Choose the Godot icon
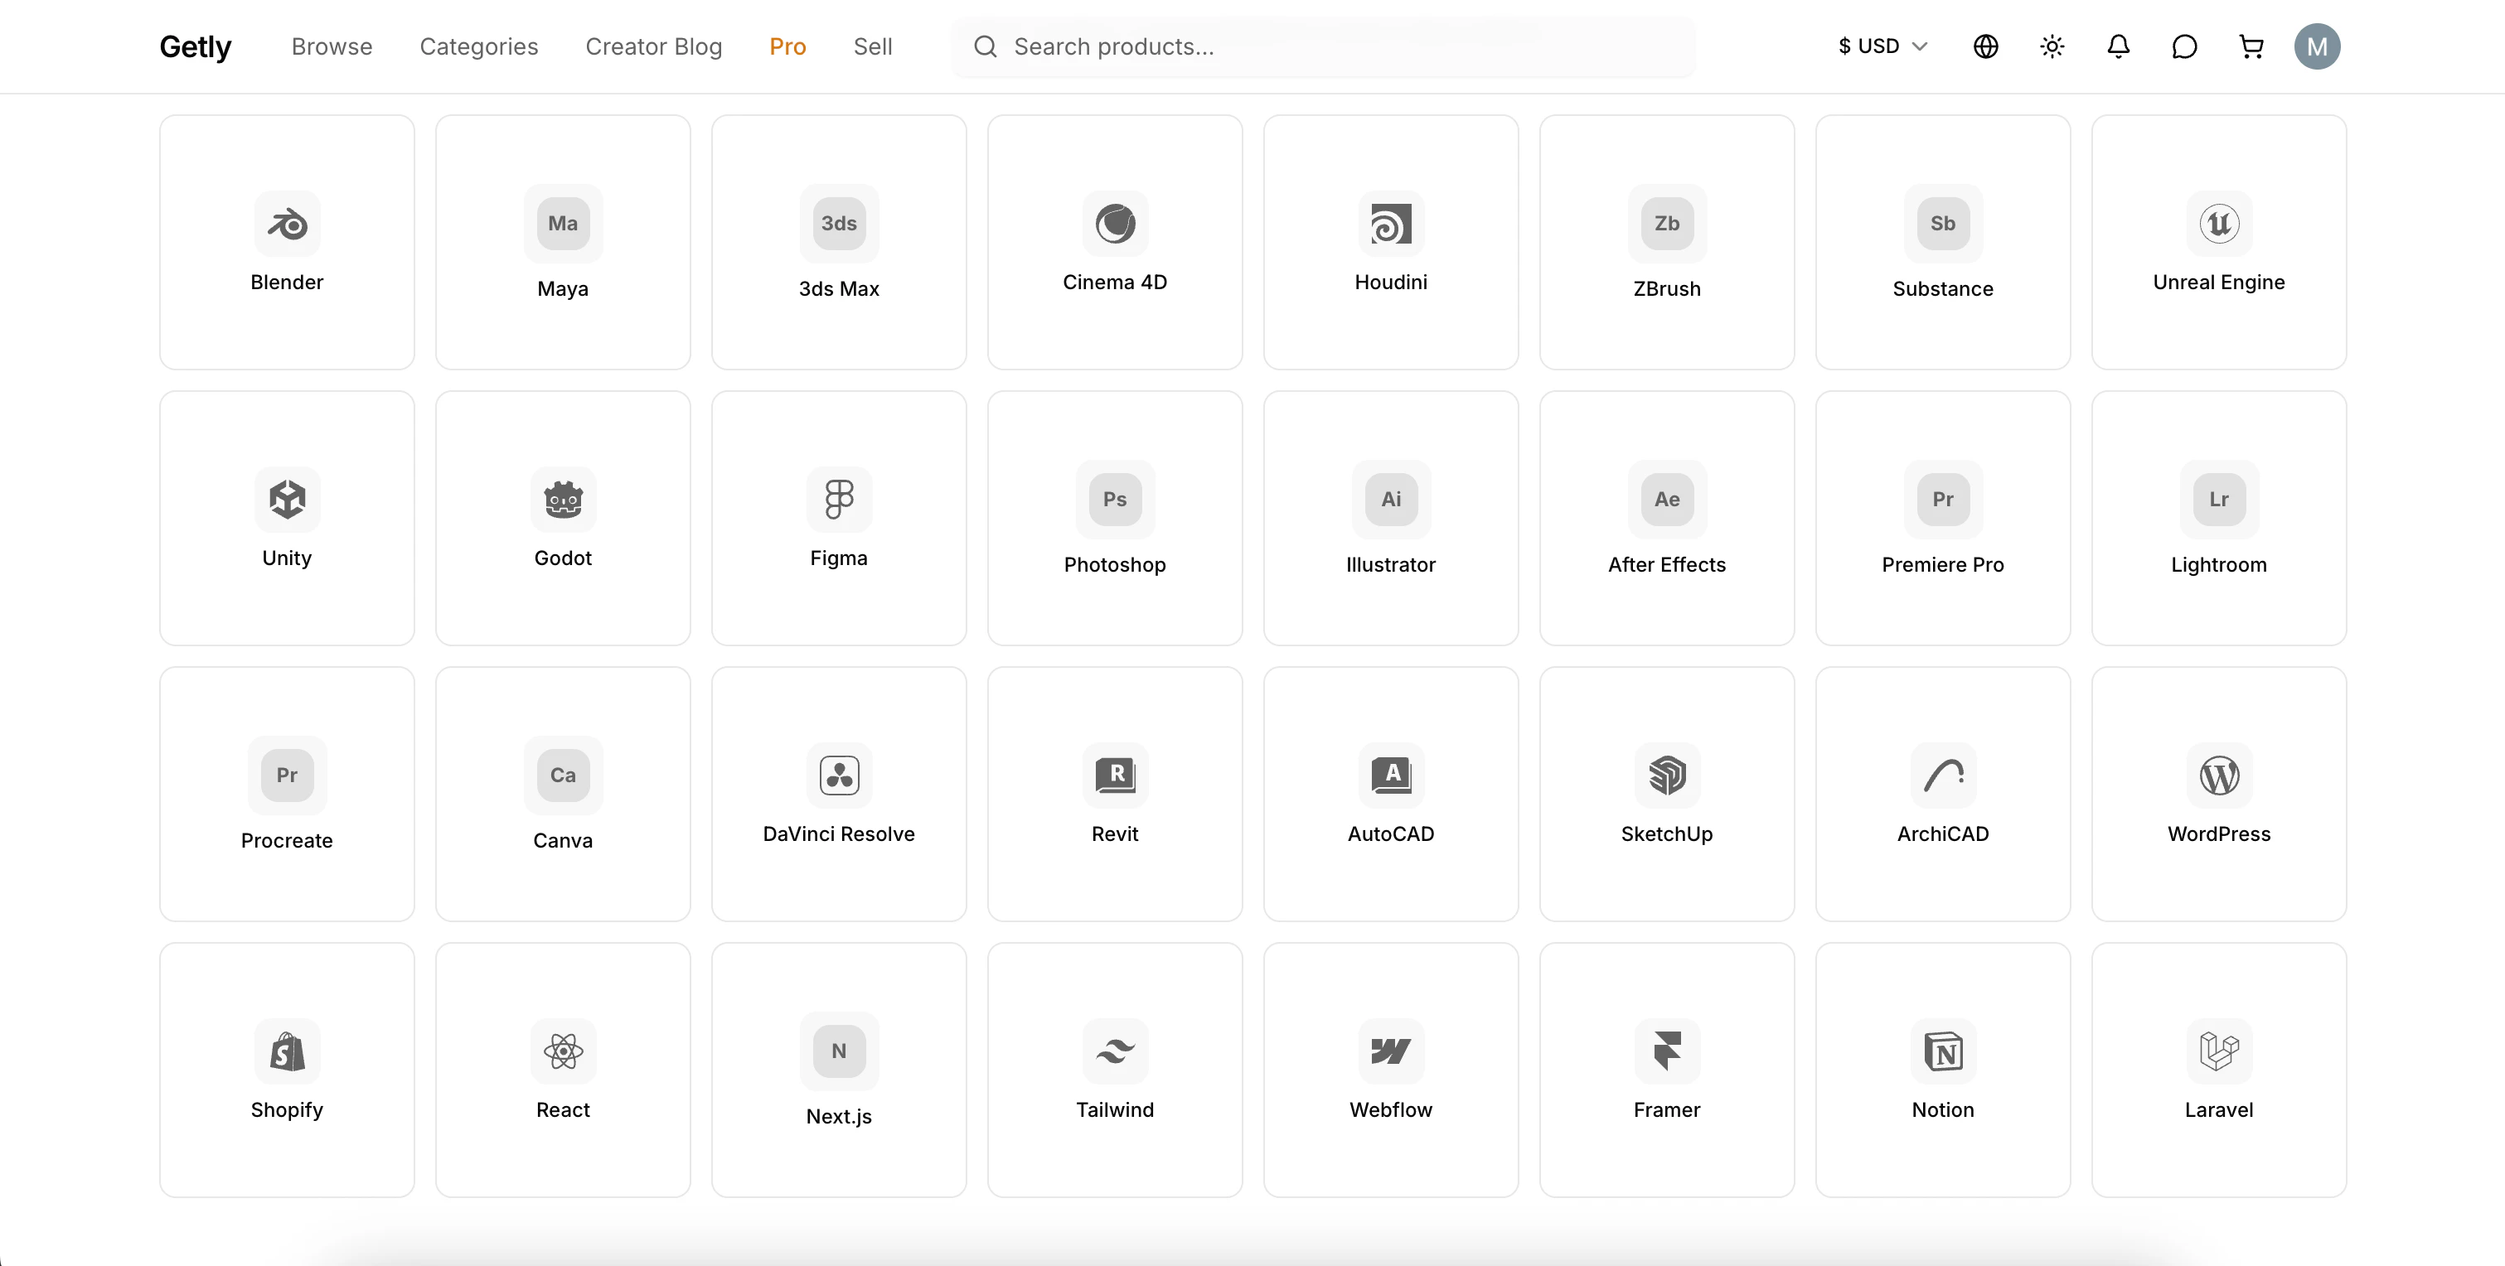 click(563, 500)
